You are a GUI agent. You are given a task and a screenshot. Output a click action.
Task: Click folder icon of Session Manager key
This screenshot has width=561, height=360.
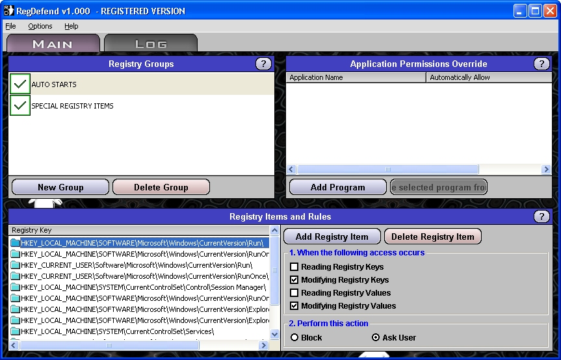point(15,287)
